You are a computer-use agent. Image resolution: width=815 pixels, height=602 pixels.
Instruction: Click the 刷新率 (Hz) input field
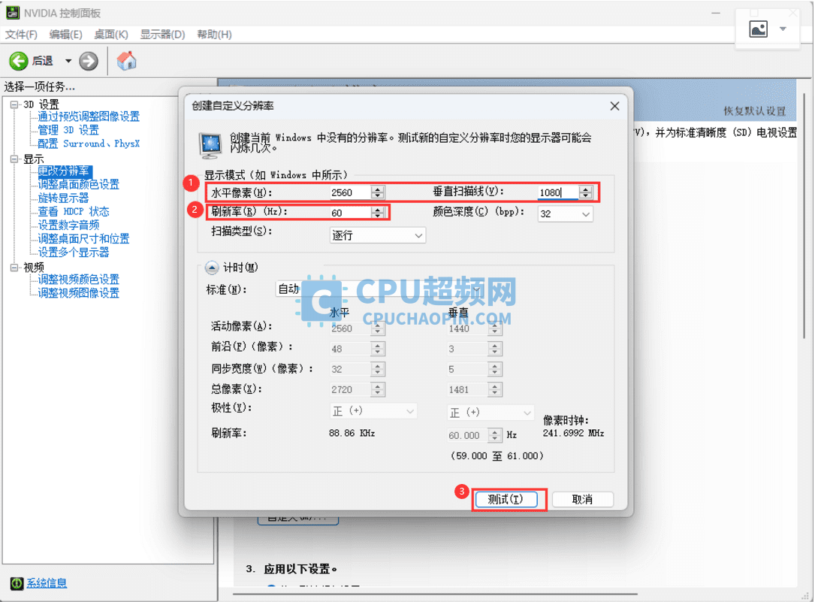tap(350, 213)
